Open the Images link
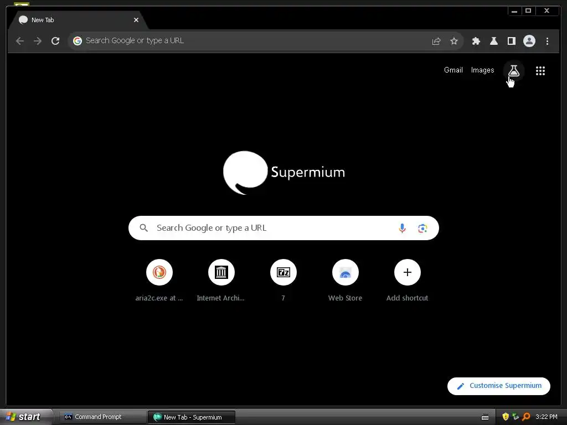The image size is (567, 425). pyautogui.click(x=482, y=70)
